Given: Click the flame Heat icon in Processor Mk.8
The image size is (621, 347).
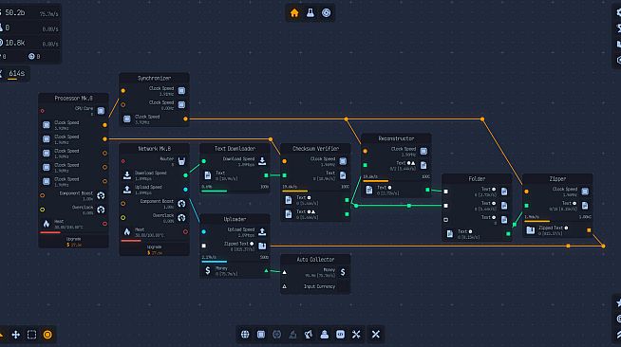Looking at the screenshot, I should [x=47, y=224].
